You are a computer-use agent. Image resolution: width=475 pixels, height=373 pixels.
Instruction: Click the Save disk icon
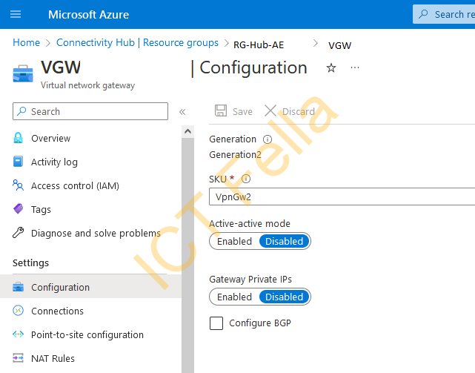(x=221, y=110)
